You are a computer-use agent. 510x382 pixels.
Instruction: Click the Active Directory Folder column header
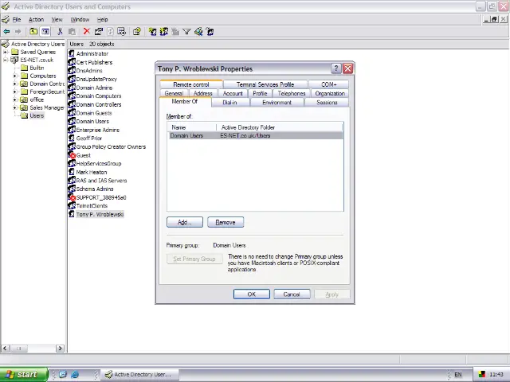tap(280, 127)
